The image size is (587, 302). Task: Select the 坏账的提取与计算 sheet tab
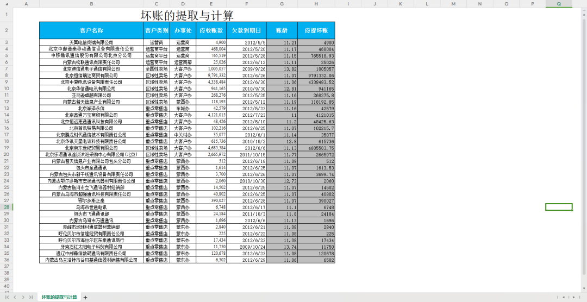point(59,297)
